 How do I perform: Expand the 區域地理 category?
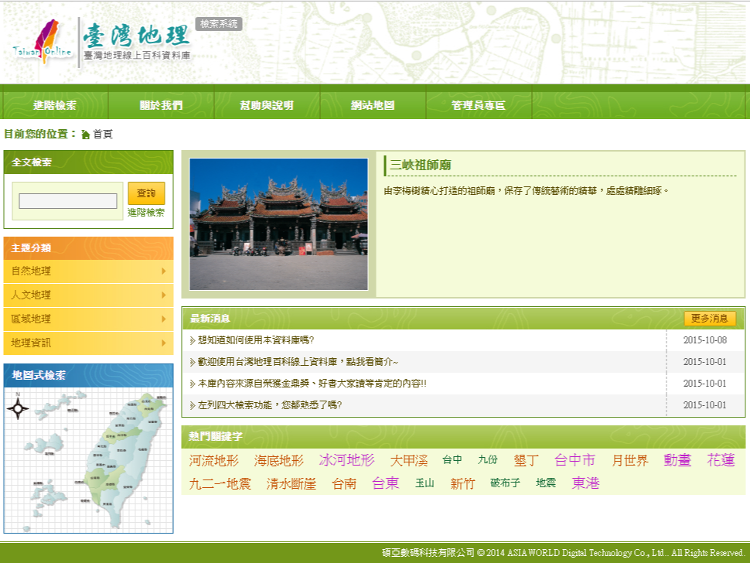88,319
